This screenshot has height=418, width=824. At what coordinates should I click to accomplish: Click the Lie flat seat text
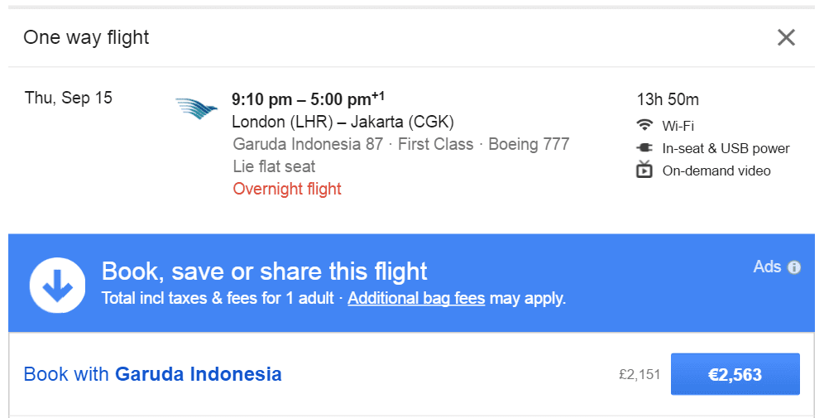pyautogui.click(x=274, y=166)
